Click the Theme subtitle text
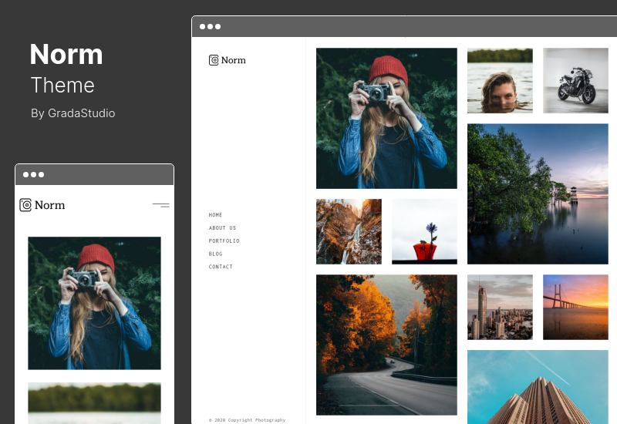The image size is (617, 424). tap(62, 85)
